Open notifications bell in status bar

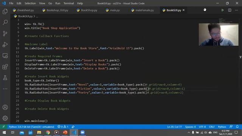tap(237, 127)
